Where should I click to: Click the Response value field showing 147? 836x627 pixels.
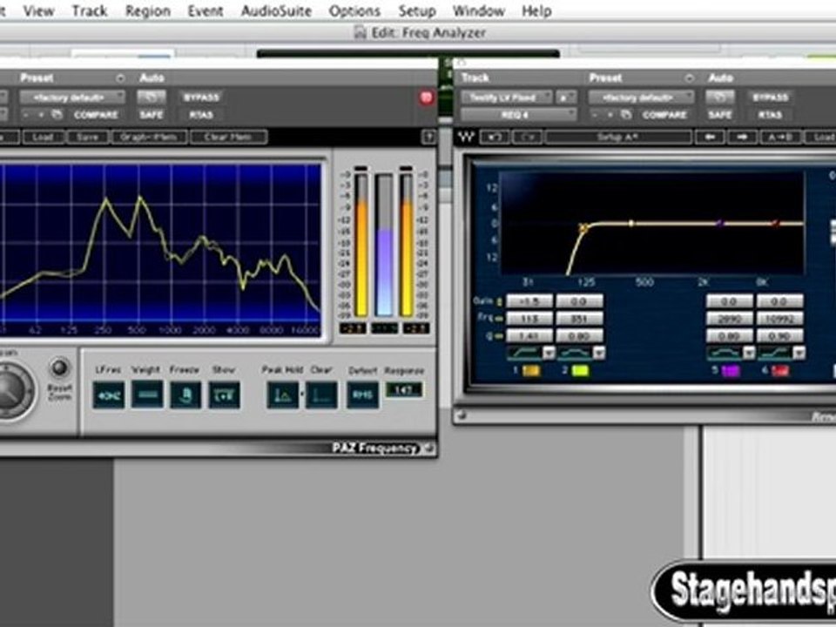(403, 390)
